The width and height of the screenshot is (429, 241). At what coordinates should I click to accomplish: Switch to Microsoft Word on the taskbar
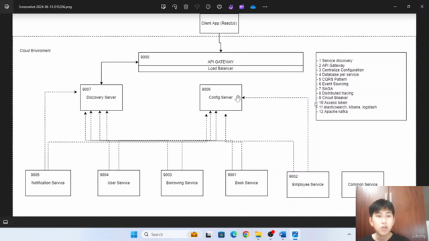coord(283,234)
